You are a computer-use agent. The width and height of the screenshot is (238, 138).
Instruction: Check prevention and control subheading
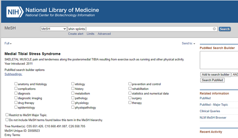[x=130, y=84]
